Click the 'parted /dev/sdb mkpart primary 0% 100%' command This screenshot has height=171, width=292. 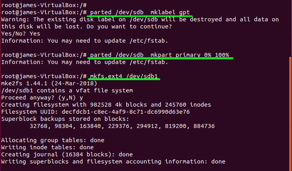pyautogui.click(x=160, y=54)
